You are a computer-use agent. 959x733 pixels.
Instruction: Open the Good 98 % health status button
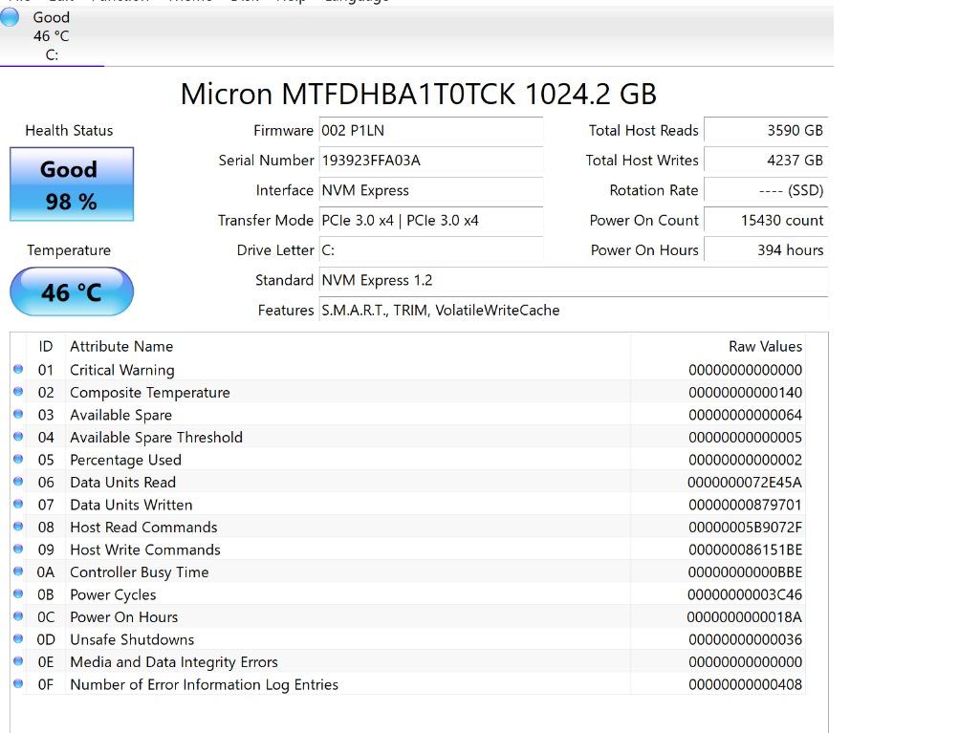click(x=72, y=184)
